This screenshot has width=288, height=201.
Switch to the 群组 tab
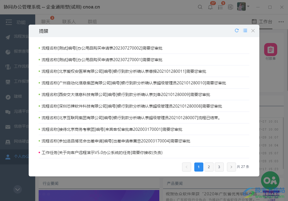pyautogui.click(x=92, y=22)
